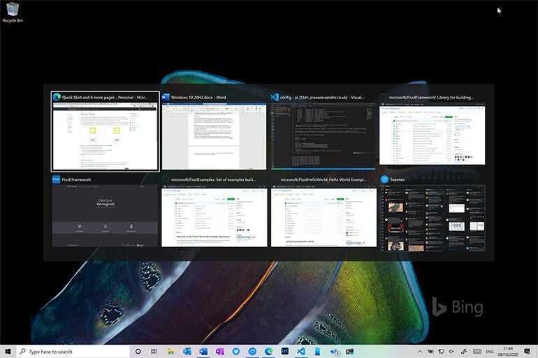Switch to microsoft/FluidFramework window thumbnail
The width and height of the screenshot is (538, 358).
click(432, 130)
